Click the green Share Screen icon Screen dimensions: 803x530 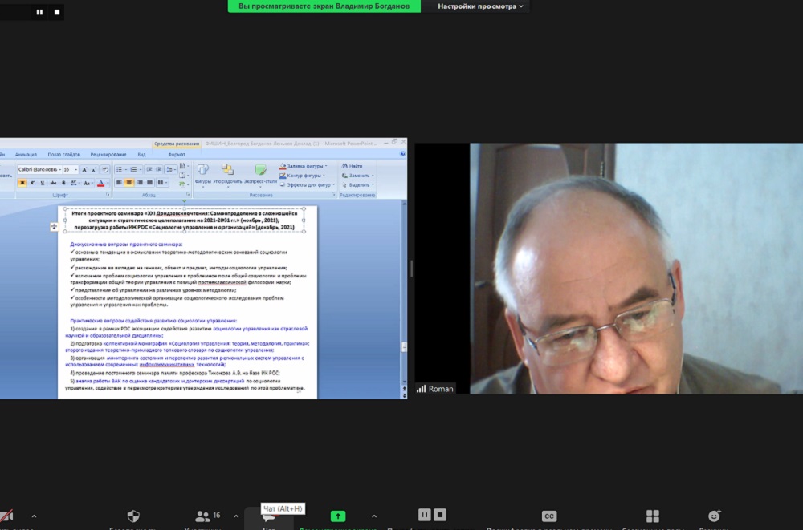click(x=338, y=516)
